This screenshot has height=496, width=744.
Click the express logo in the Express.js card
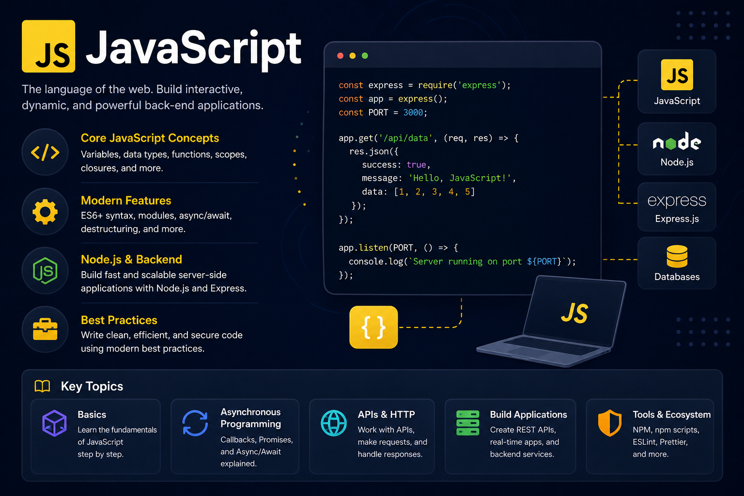[677, 201]
